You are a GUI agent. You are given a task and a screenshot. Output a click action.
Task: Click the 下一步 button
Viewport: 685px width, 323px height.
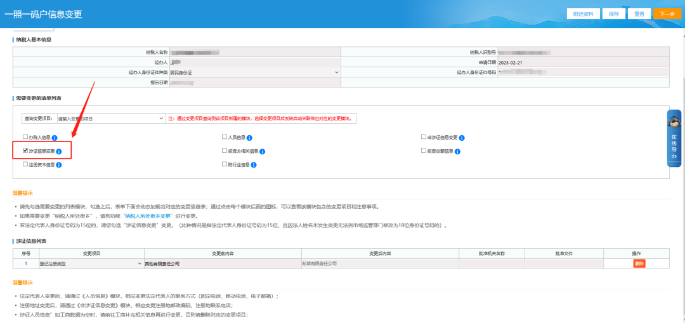[667, 14]
